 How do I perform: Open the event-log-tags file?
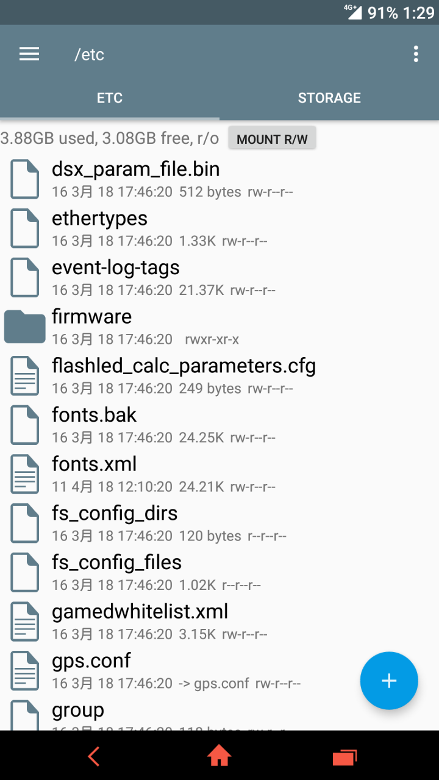pyautogui.click(x=220, y=278)
